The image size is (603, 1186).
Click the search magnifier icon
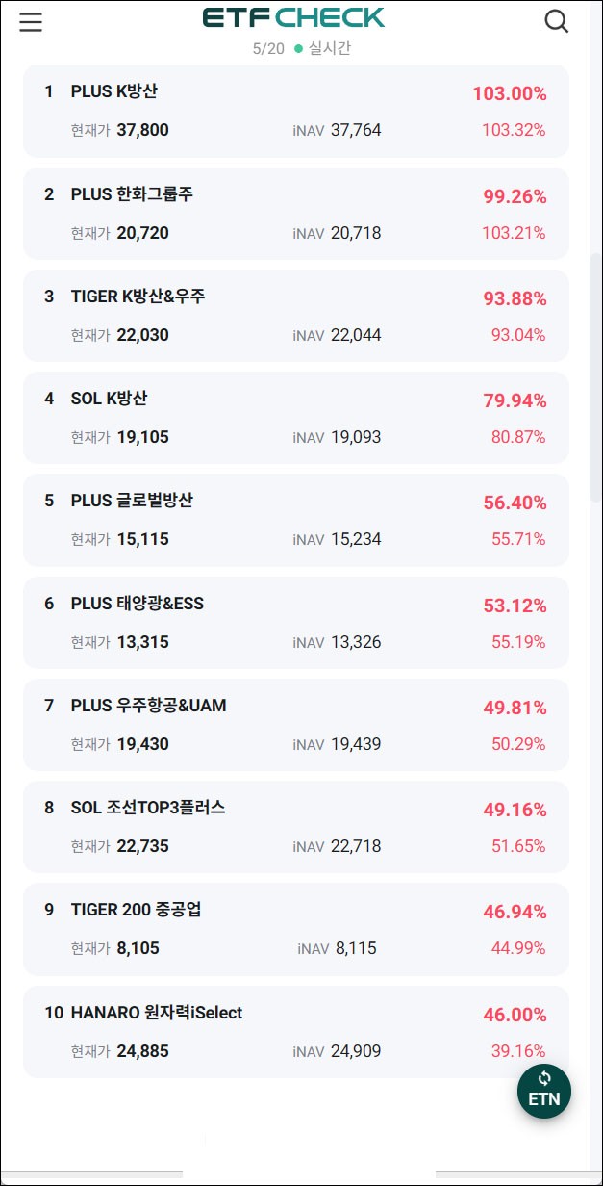tap(556, 20)
